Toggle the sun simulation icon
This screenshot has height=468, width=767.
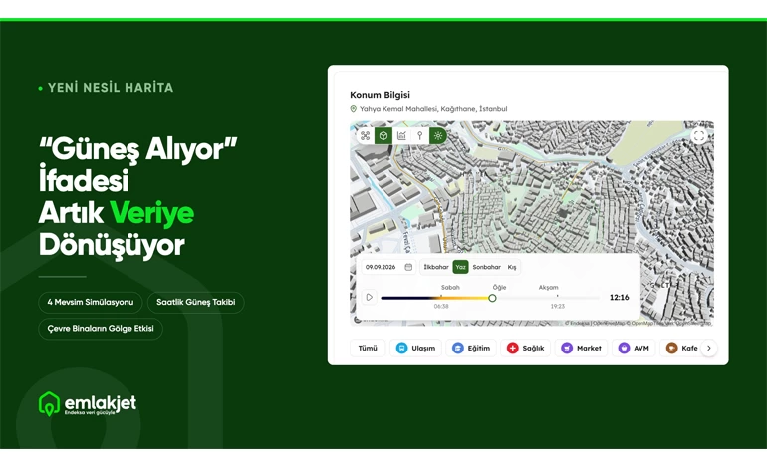click(x=438, y=136)
